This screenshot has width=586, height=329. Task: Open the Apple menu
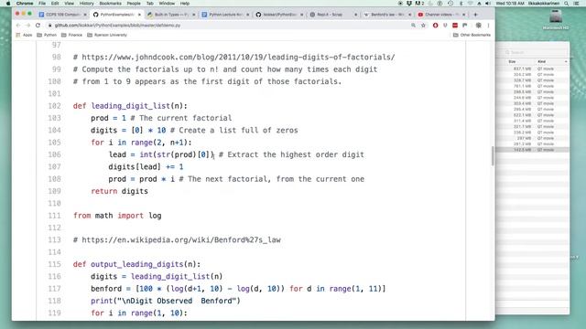tap(8, 4)
